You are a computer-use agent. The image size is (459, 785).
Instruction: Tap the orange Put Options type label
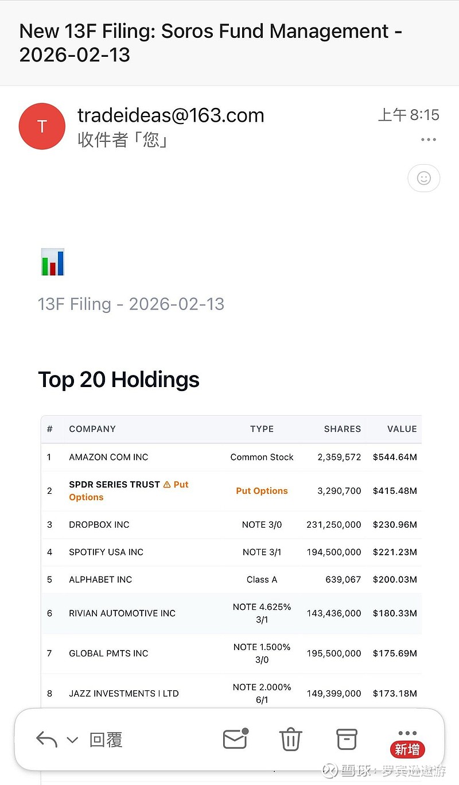[262, 491]
